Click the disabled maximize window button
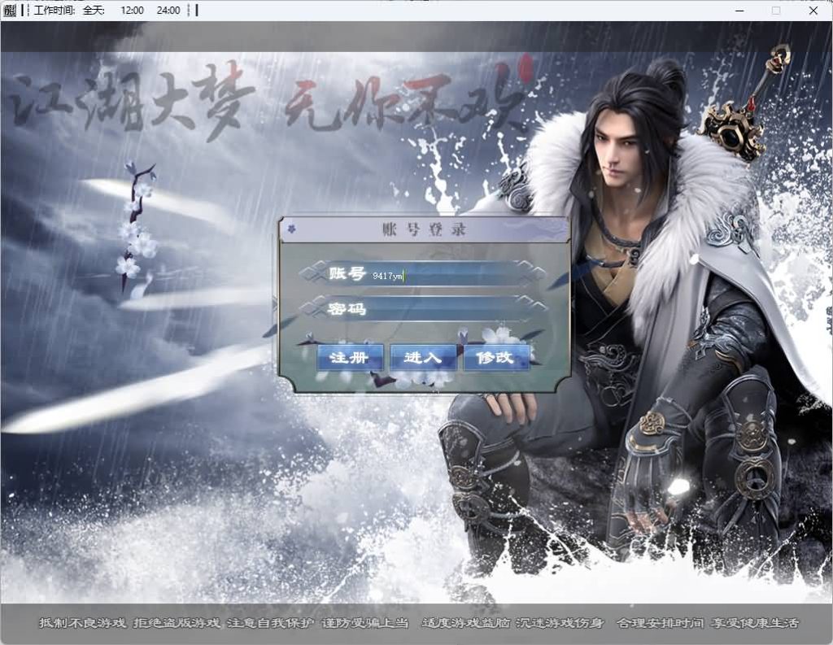 (x=776, y=10)
